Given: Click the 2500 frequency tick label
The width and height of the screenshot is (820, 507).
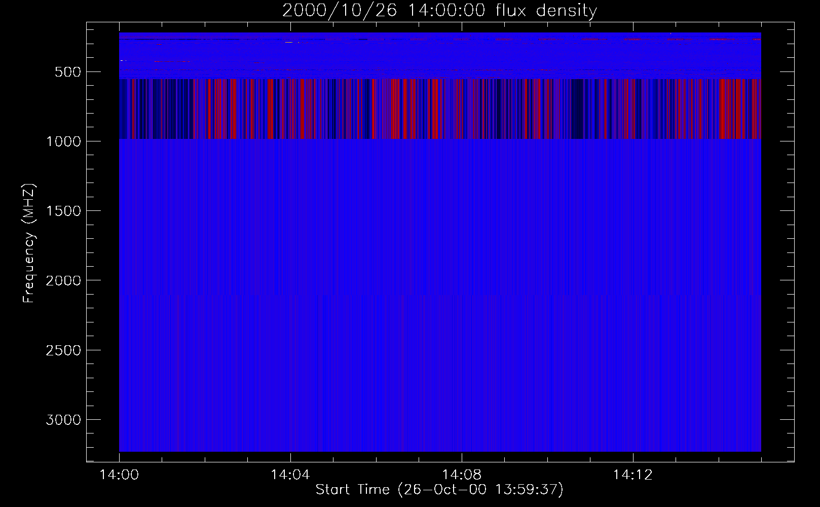Looking at the screenshot, I should click(63, 350).
